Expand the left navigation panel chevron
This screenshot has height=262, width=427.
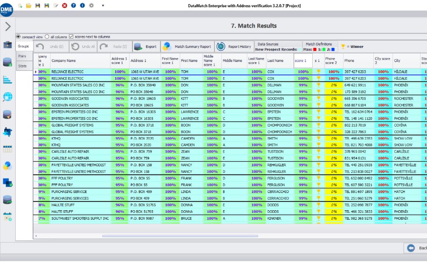coord(8,26)
